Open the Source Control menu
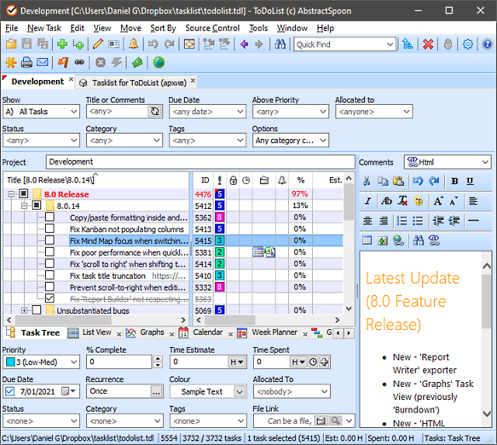This screenshot has width=497, height=445. coord(212,28)
